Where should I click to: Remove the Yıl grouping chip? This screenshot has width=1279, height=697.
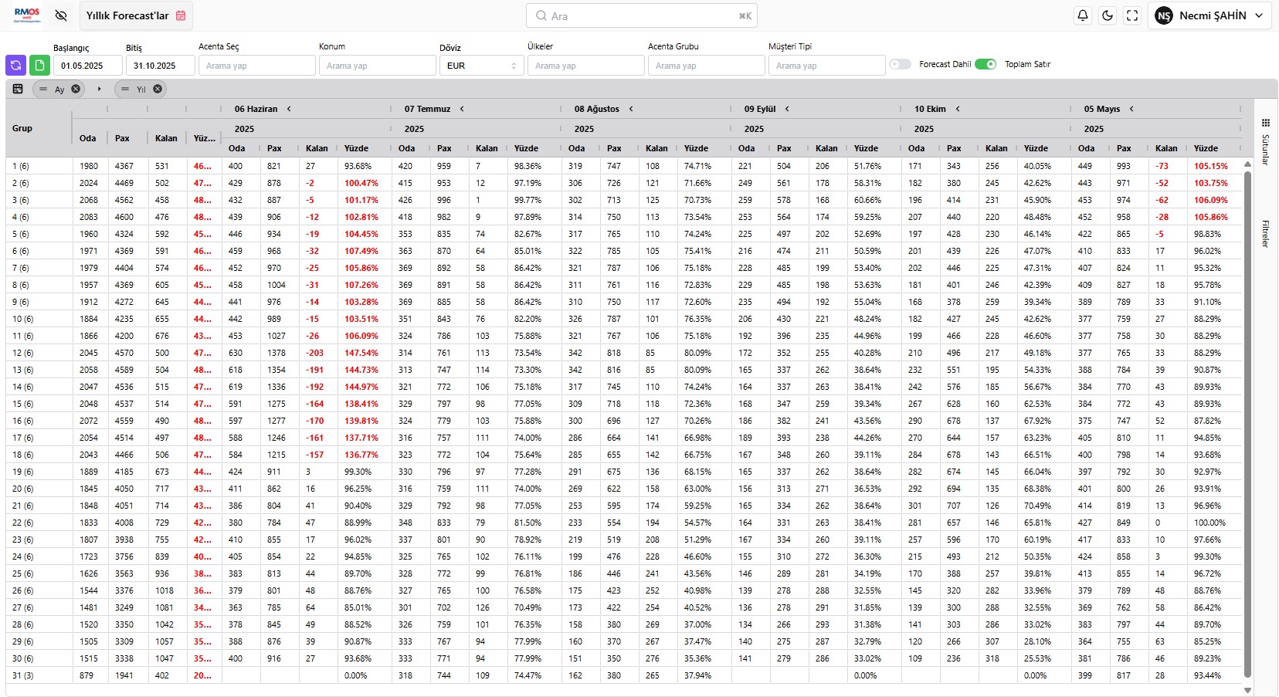click(158, 89)
